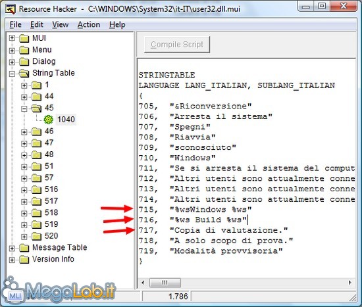This screenshot has width=362, height=307.
Task: Click the Compile Script button
Action: 177,45
